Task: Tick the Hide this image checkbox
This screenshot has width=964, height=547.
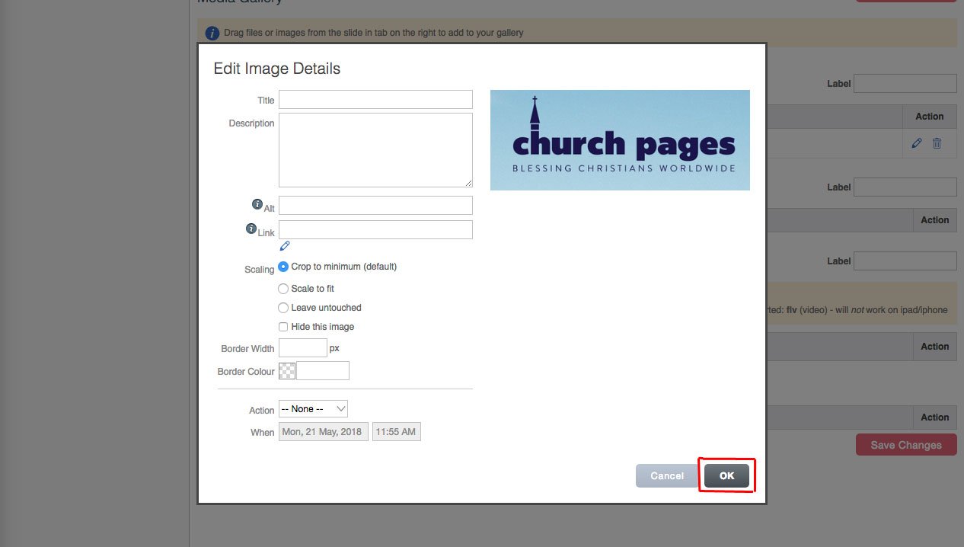Action: pyautogui.click(x=283, y=327)
